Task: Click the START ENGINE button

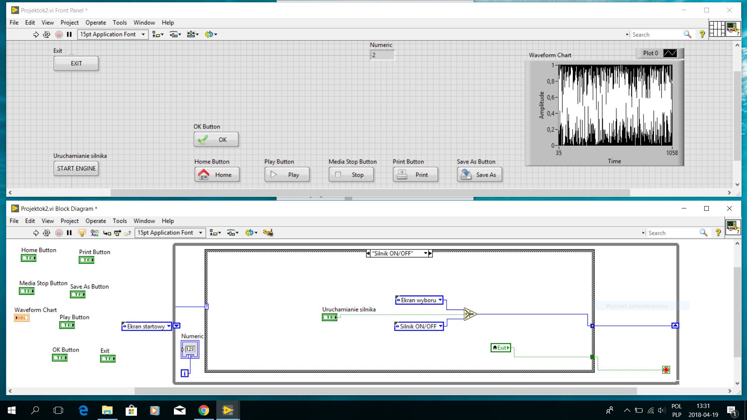Action: 76,168
